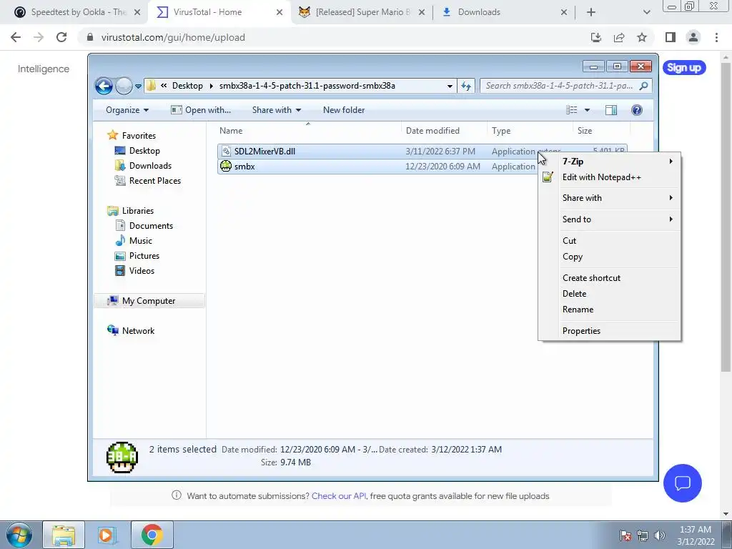Sort by the Type column header

tap(501, 131)
